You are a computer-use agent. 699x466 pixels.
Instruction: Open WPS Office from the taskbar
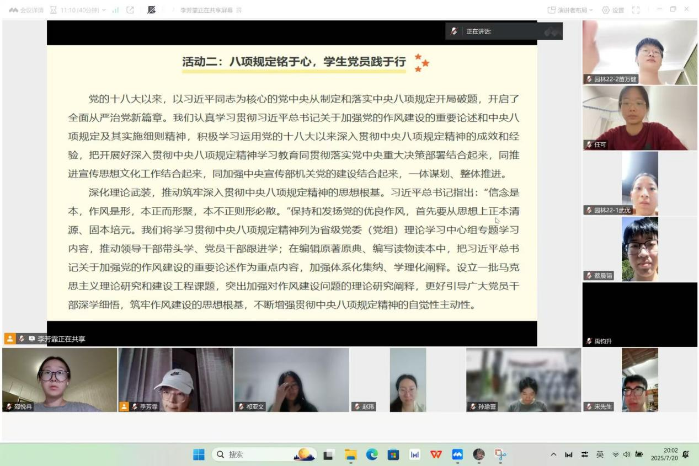[436, 454]
